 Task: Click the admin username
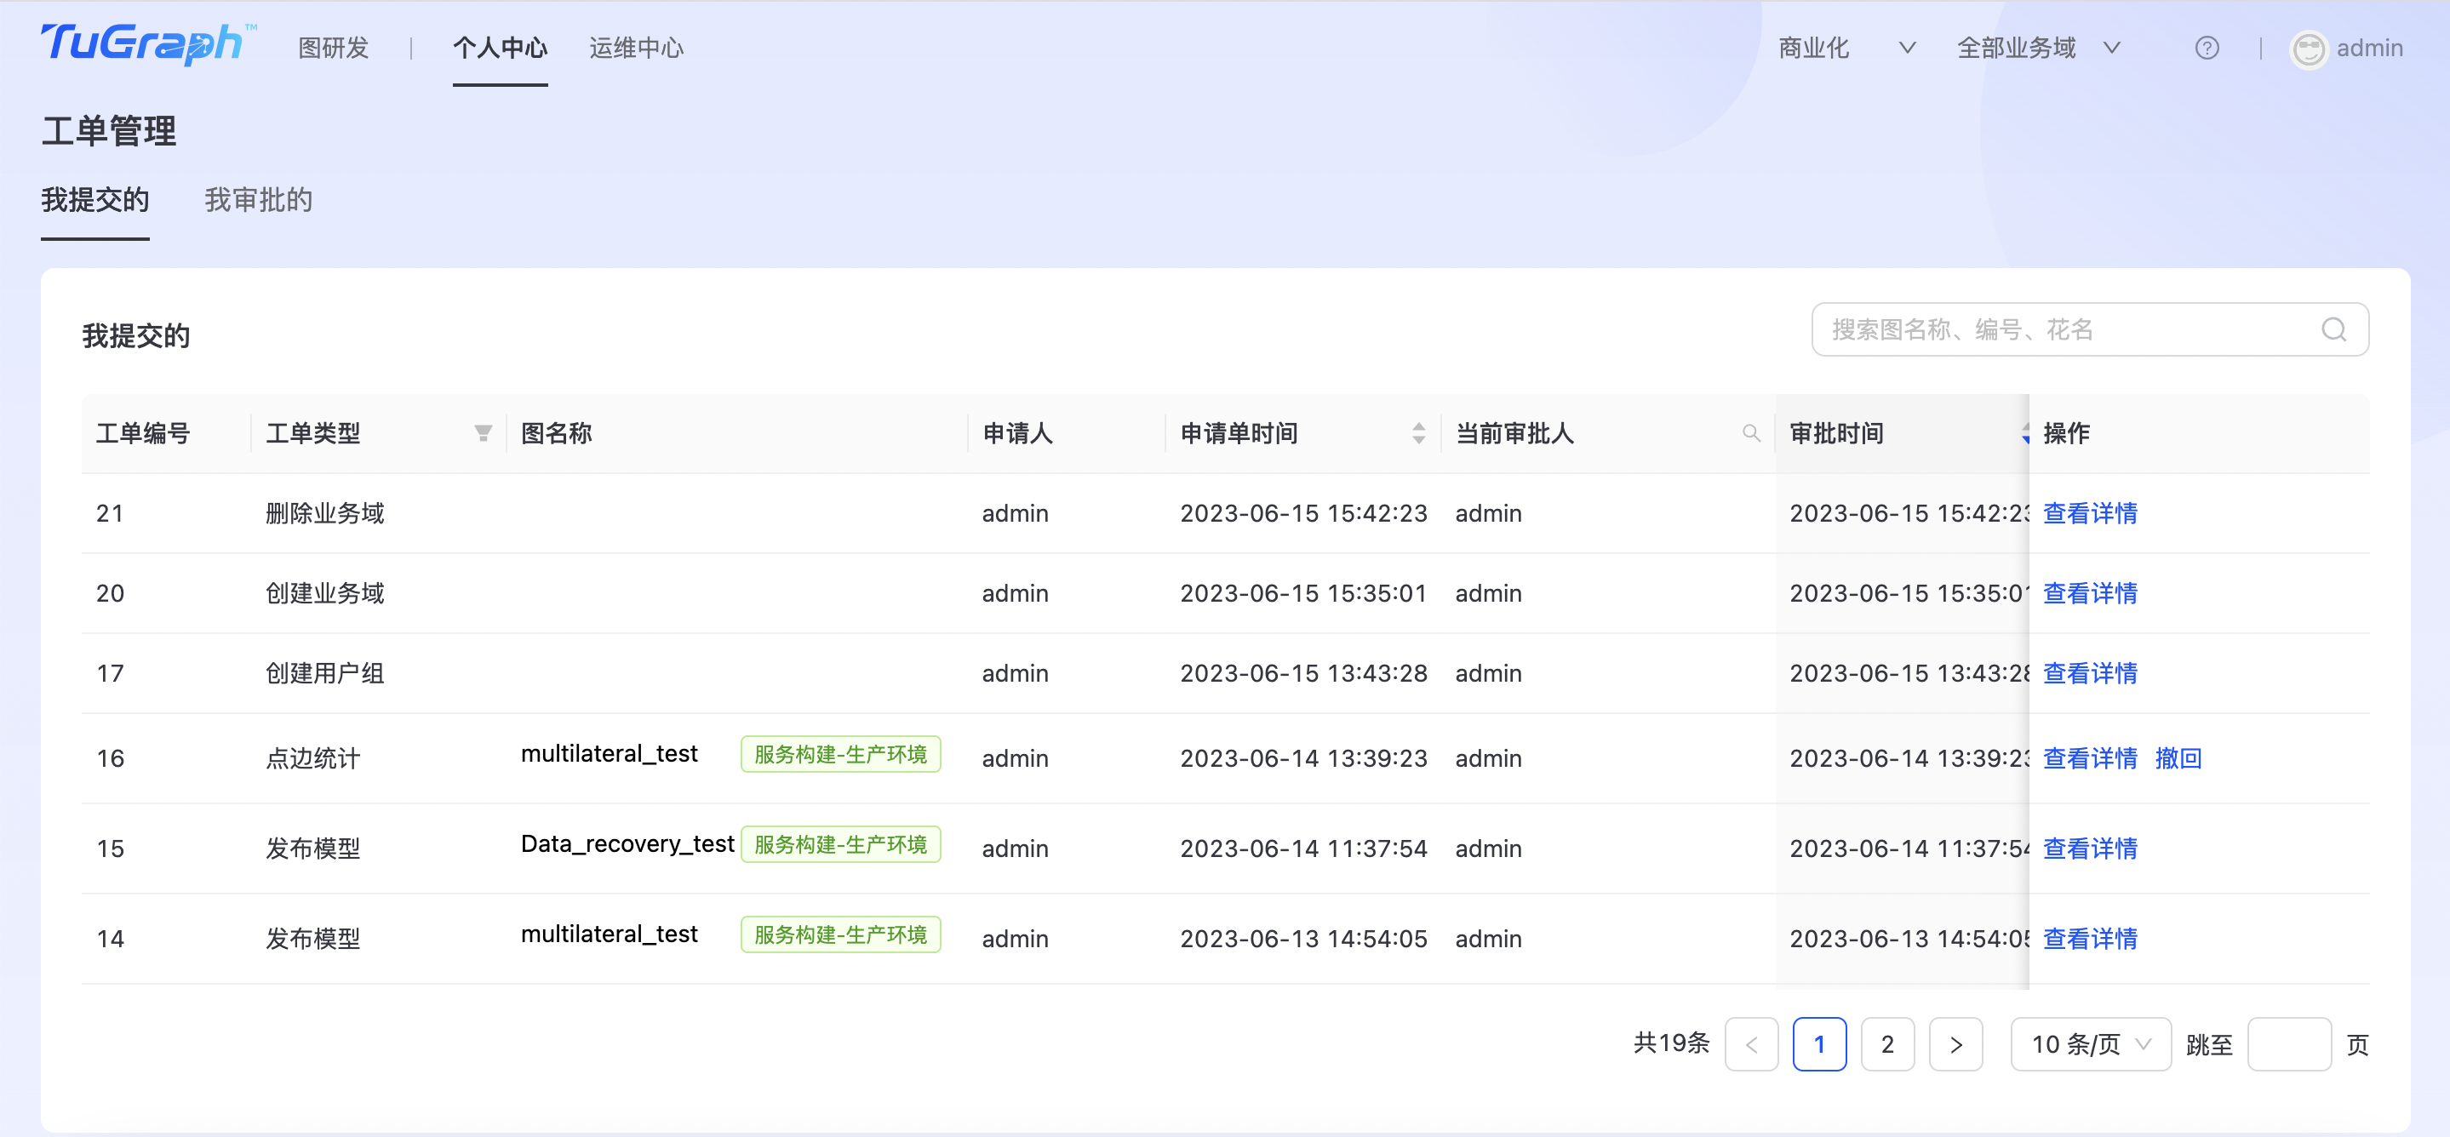coord(2369,49)
